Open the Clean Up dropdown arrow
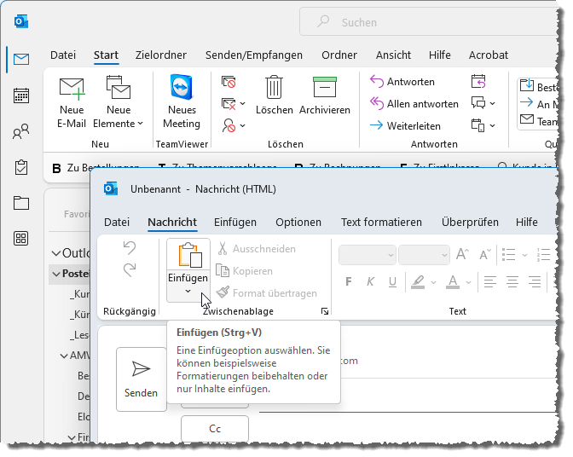The image size is (573, 457). pos(243,104)
